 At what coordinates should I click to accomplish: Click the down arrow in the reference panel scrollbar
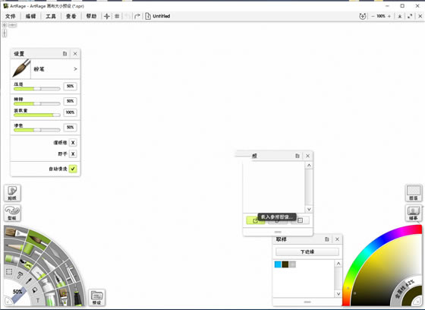(x=309, y=209)
